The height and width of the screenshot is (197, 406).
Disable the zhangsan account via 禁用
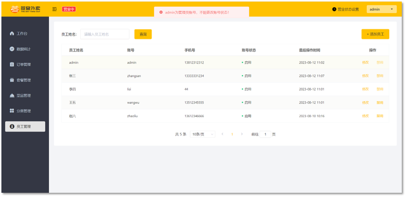(x=380, y=76)
